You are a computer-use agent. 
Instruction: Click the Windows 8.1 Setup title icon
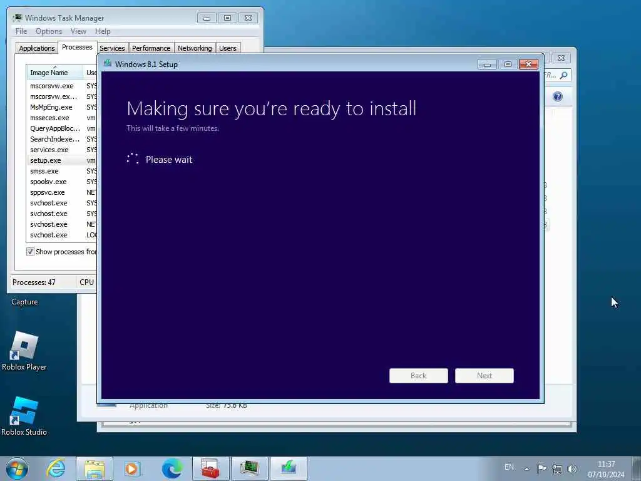click(x=108, y=63)
